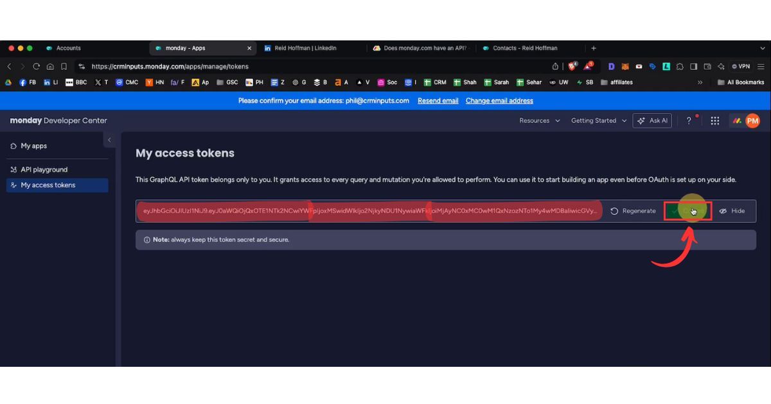The height and width of the screenshot is (404, 771).
Task: Share this page via share icon
Action: coord(556,66)
